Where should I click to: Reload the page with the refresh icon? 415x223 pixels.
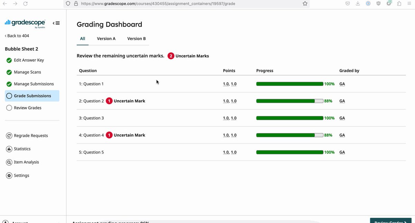click(x=26, y=3)
